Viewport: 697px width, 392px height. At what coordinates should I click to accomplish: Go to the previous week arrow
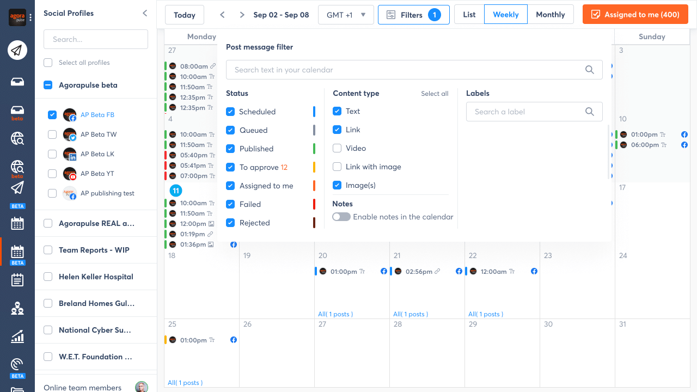(x=222, y=15)
